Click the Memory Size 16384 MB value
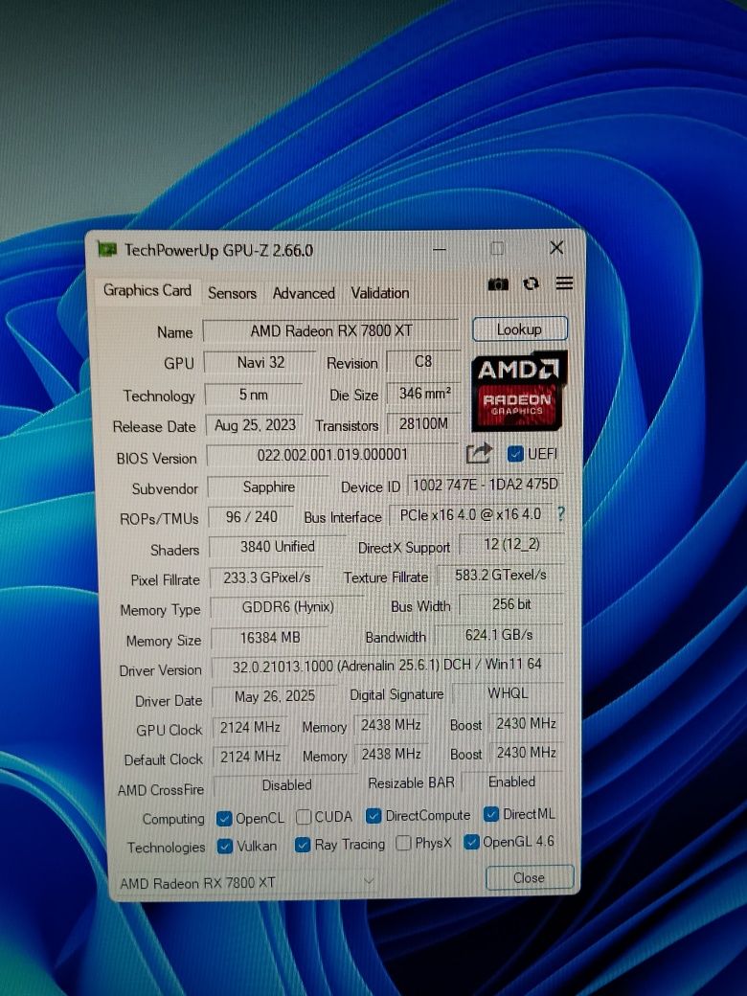This screenshot has height=996, width=747. tap(270, 637)
